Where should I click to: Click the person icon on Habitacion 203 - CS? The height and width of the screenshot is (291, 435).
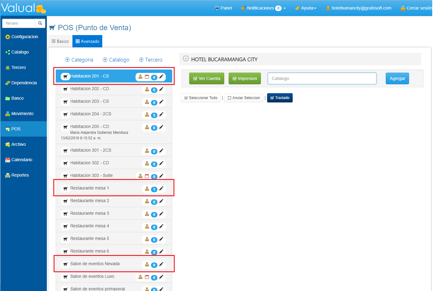[147, 102]
